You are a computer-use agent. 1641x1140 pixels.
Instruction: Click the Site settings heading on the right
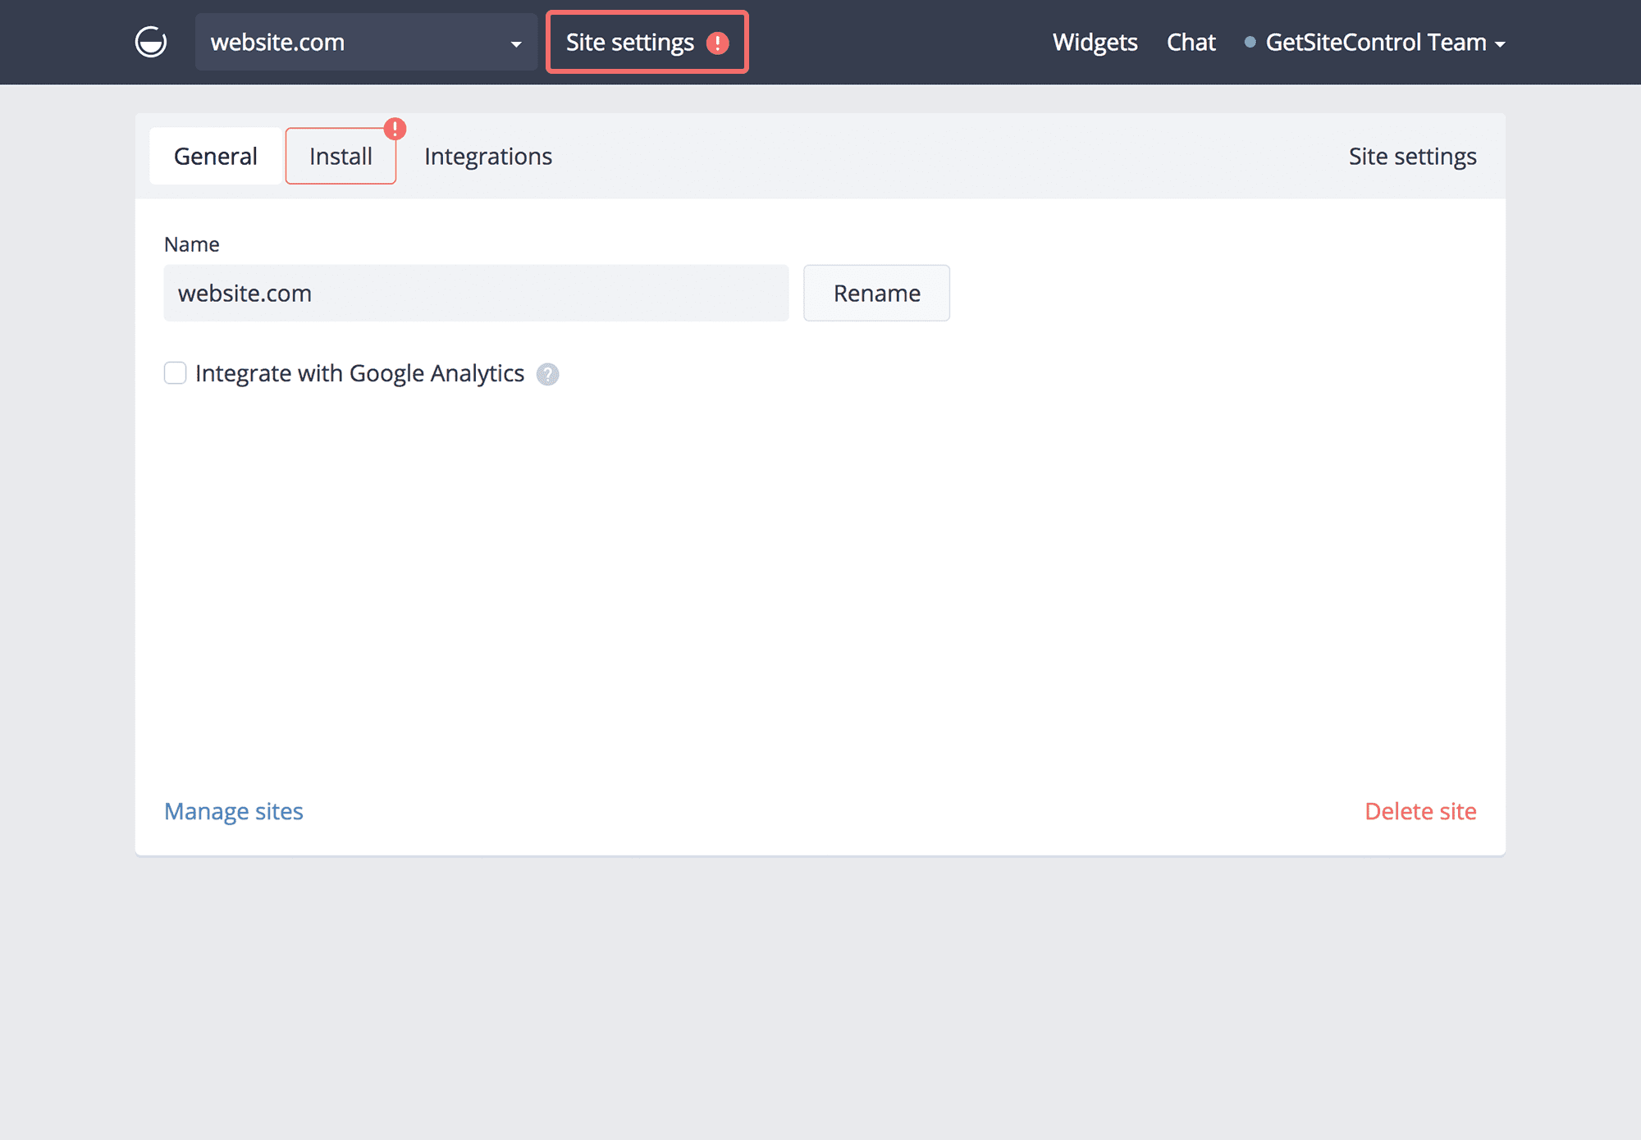(1412, 156)
